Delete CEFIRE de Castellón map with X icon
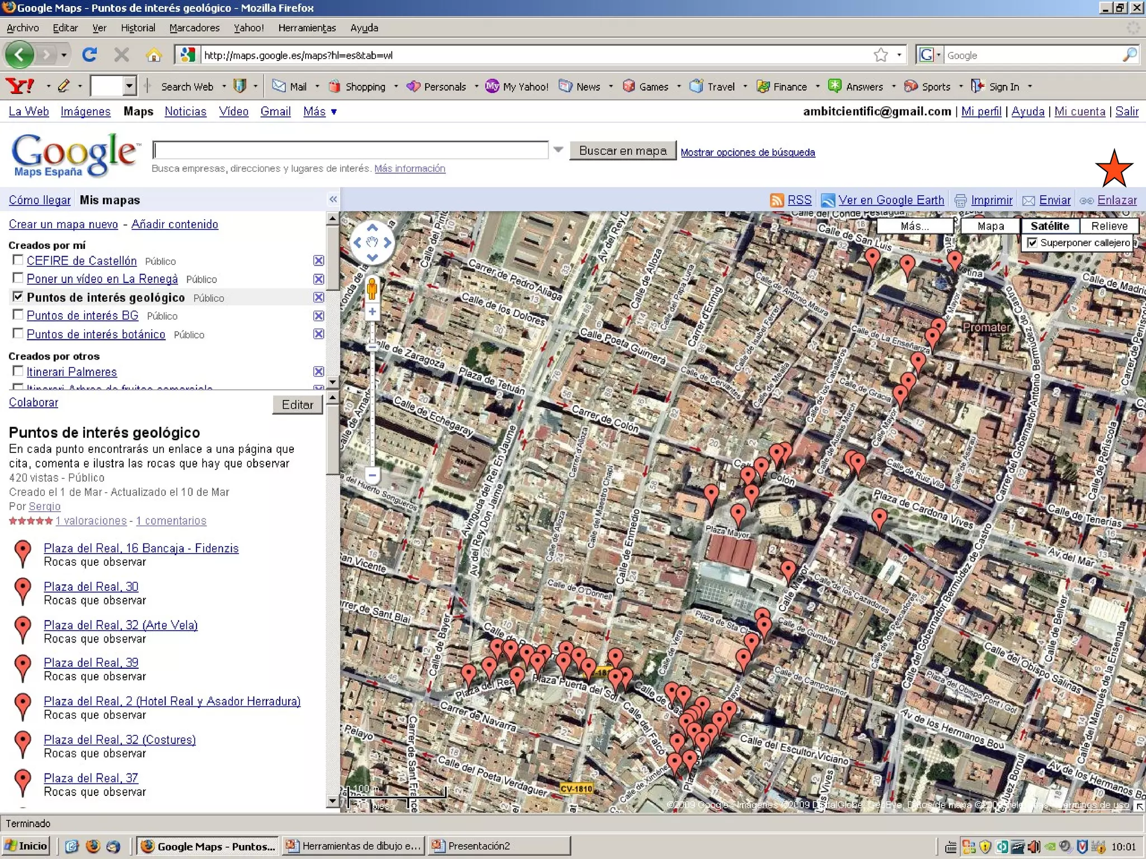Viewport: 1146px width, 859px height. tap(318, 261)
